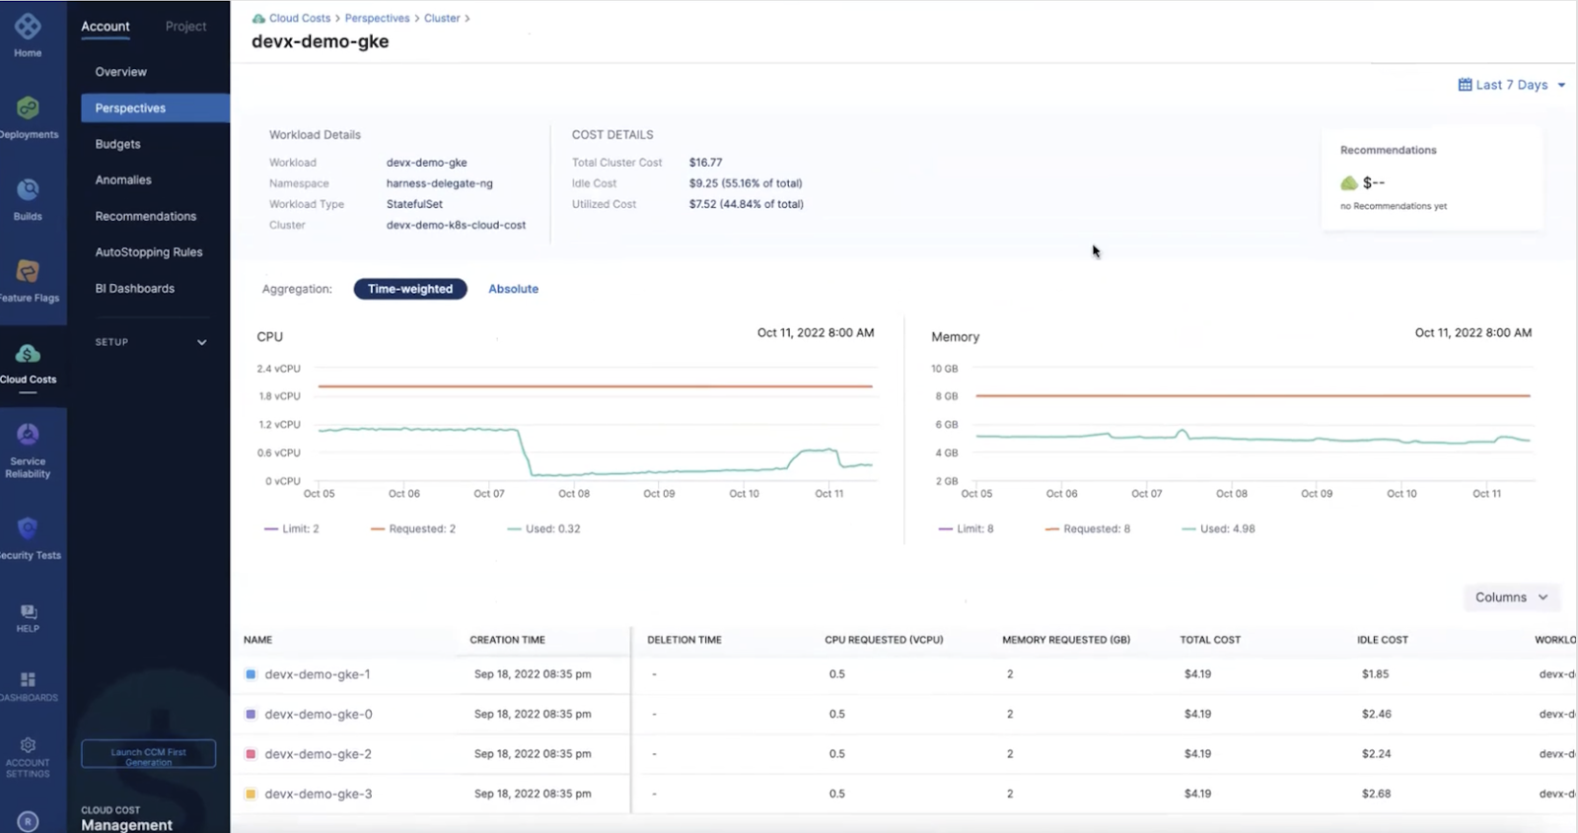Image resolution: width=1578 pixels, height=833 pixels.
Task: Open pod devx-demo-gke-1 row
Action: coord(903,674)
